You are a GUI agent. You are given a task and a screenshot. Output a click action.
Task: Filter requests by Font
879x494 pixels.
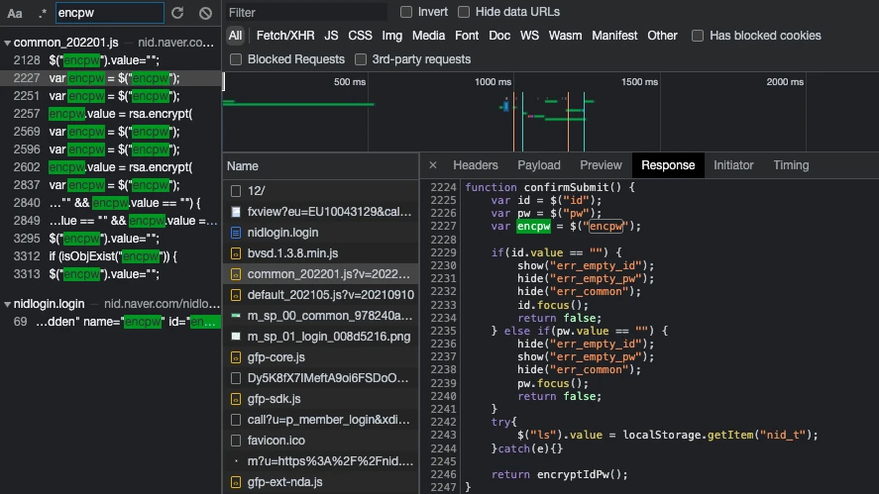coord(467,36)
